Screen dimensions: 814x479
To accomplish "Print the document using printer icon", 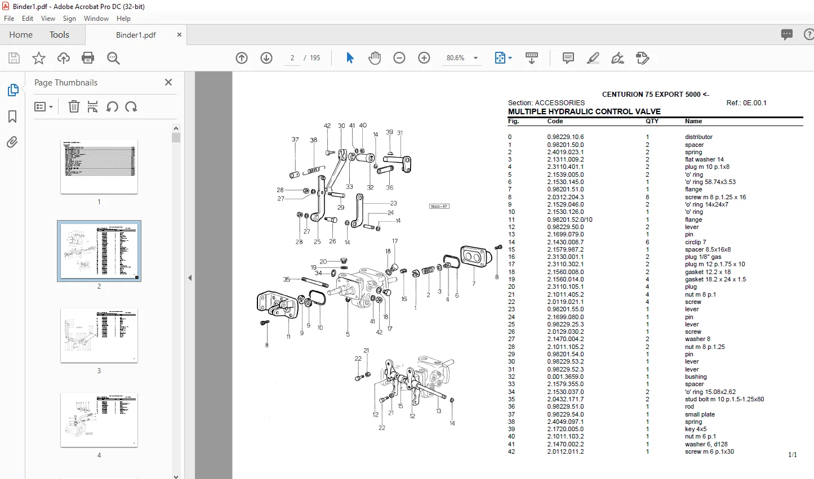I will pos(88,58).
